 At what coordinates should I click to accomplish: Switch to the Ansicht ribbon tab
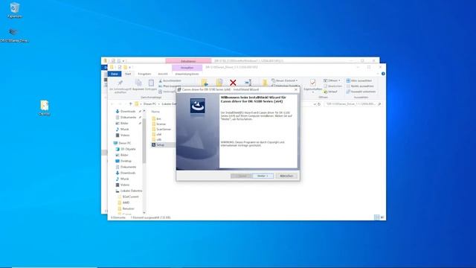[x=163, y=74]
